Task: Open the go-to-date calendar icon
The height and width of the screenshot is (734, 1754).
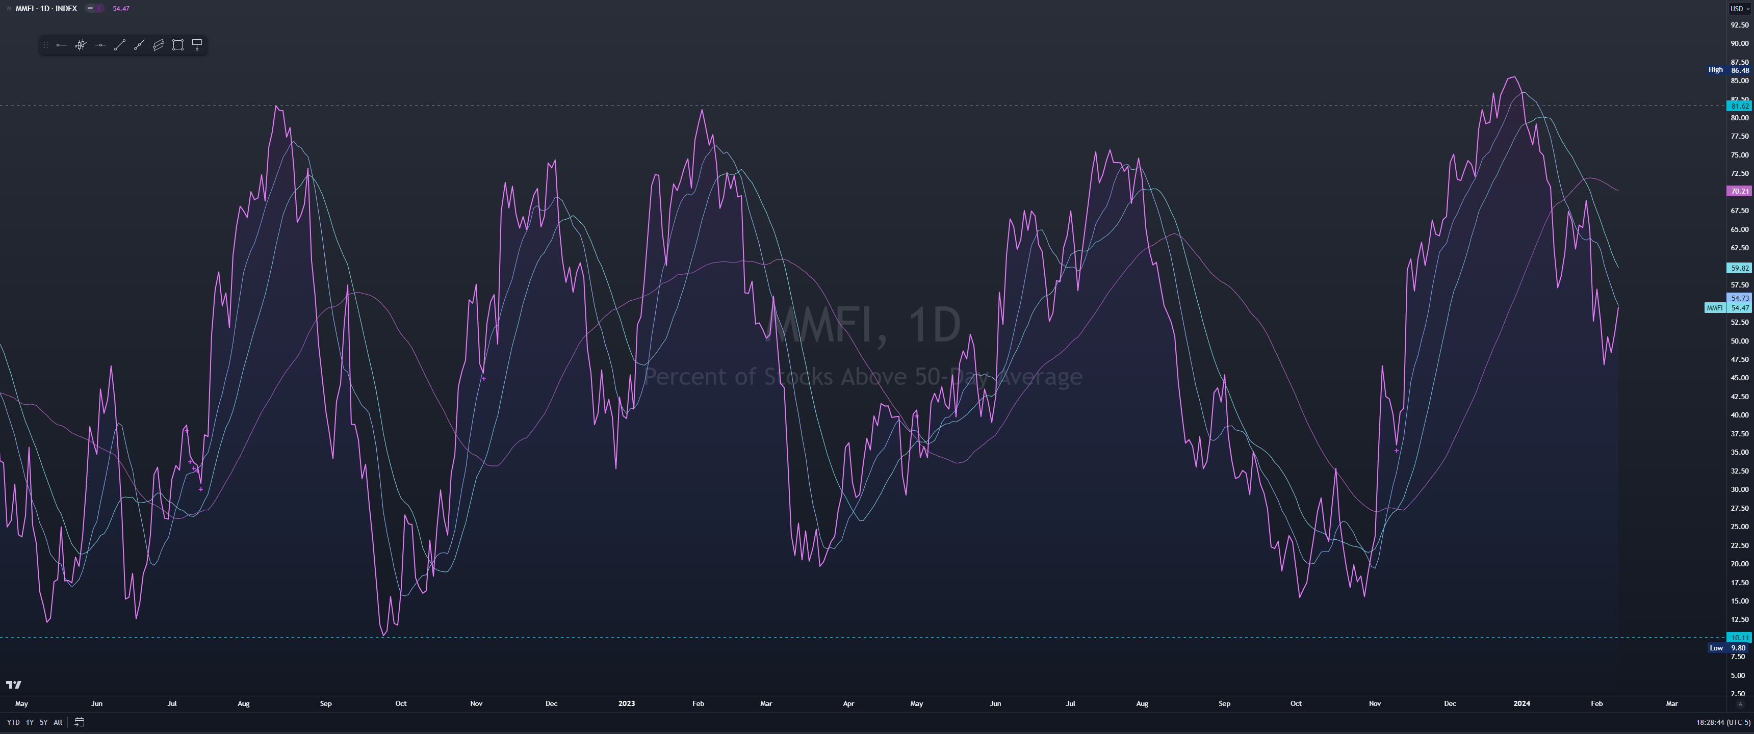Action: click(x=79, y=722)
